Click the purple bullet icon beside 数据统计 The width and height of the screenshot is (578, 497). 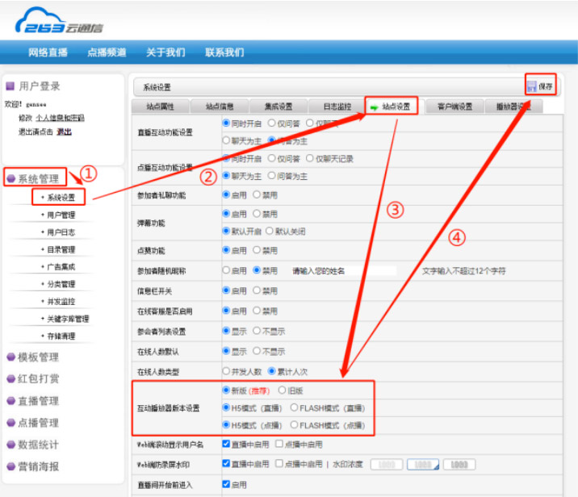(10, 445)
